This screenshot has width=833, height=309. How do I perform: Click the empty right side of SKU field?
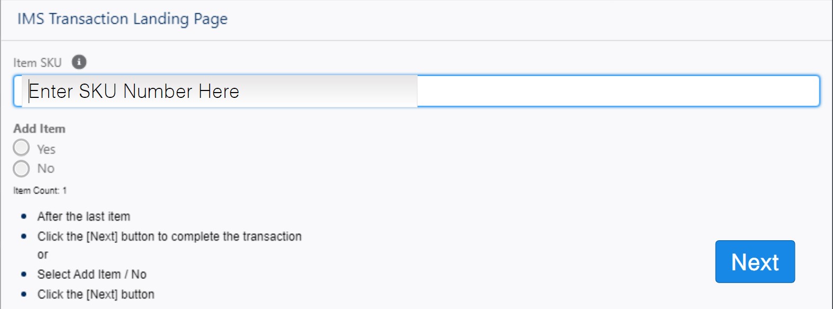point(618,91)
